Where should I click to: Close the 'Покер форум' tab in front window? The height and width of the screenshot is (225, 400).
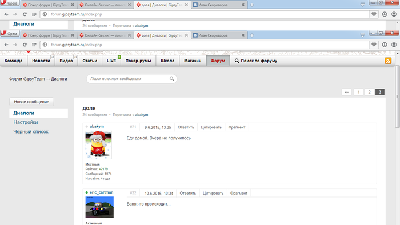pyautogui.click(x=73, y=35)
